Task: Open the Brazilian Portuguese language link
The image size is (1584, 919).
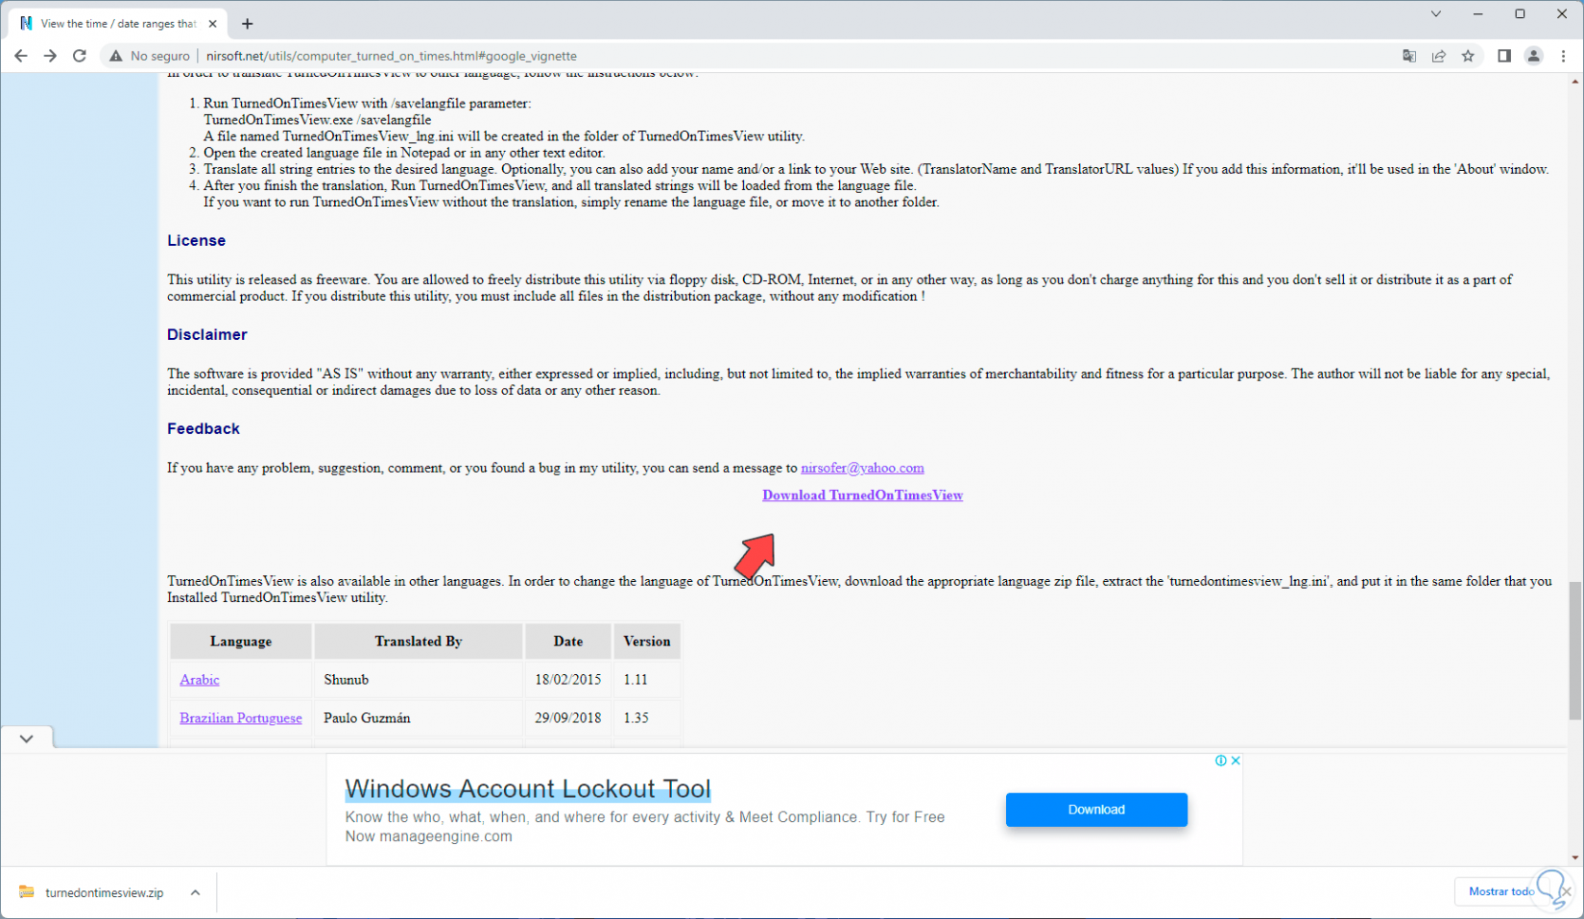Action: coord(241,718)
